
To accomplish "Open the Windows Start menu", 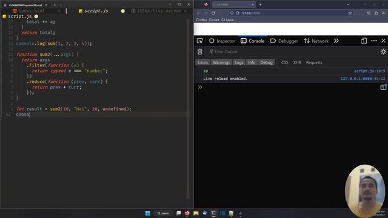I will 148,213.
